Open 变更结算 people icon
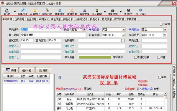 [60, 10]
